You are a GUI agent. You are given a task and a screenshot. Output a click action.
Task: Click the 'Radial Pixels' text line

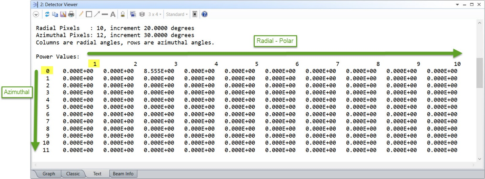115,28
